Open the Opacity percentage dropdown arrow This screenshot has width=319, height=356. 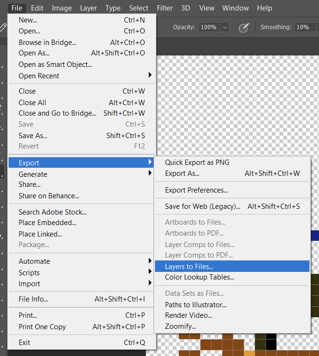point(225,27)
